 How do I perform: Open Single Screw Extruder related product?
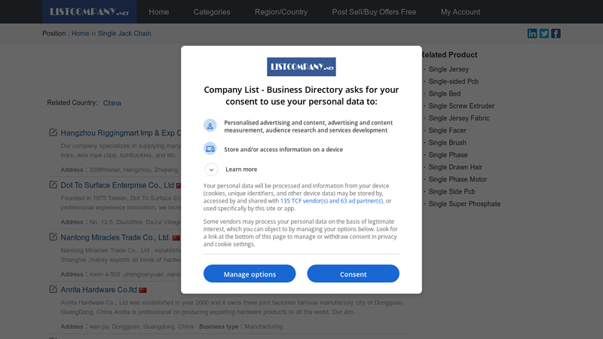pyautogui.click(x=461, y=105)
